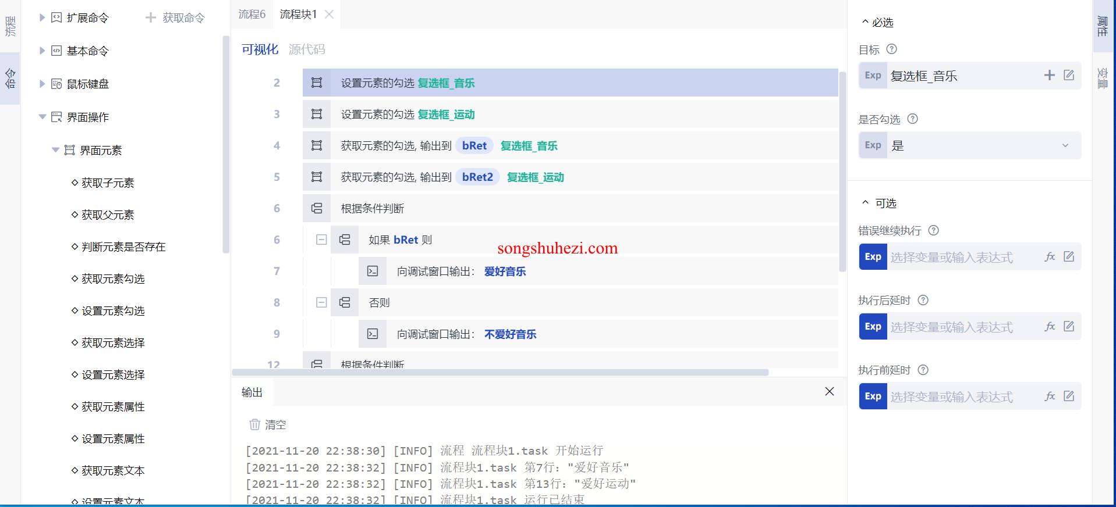
Task: Click branch icon on 如果 bRet 则 row
Action: click(345, 240)
